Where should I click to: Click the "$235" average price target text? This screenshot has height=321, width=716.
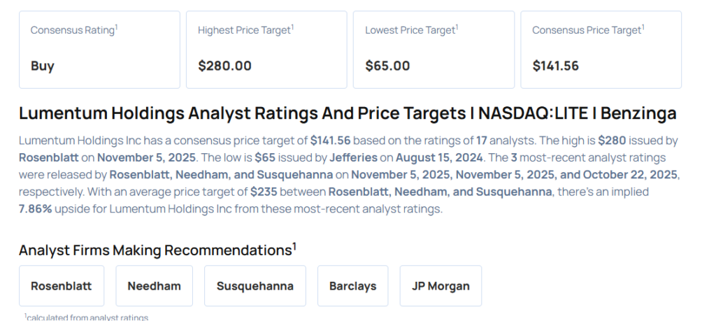[x=264, y=191]
